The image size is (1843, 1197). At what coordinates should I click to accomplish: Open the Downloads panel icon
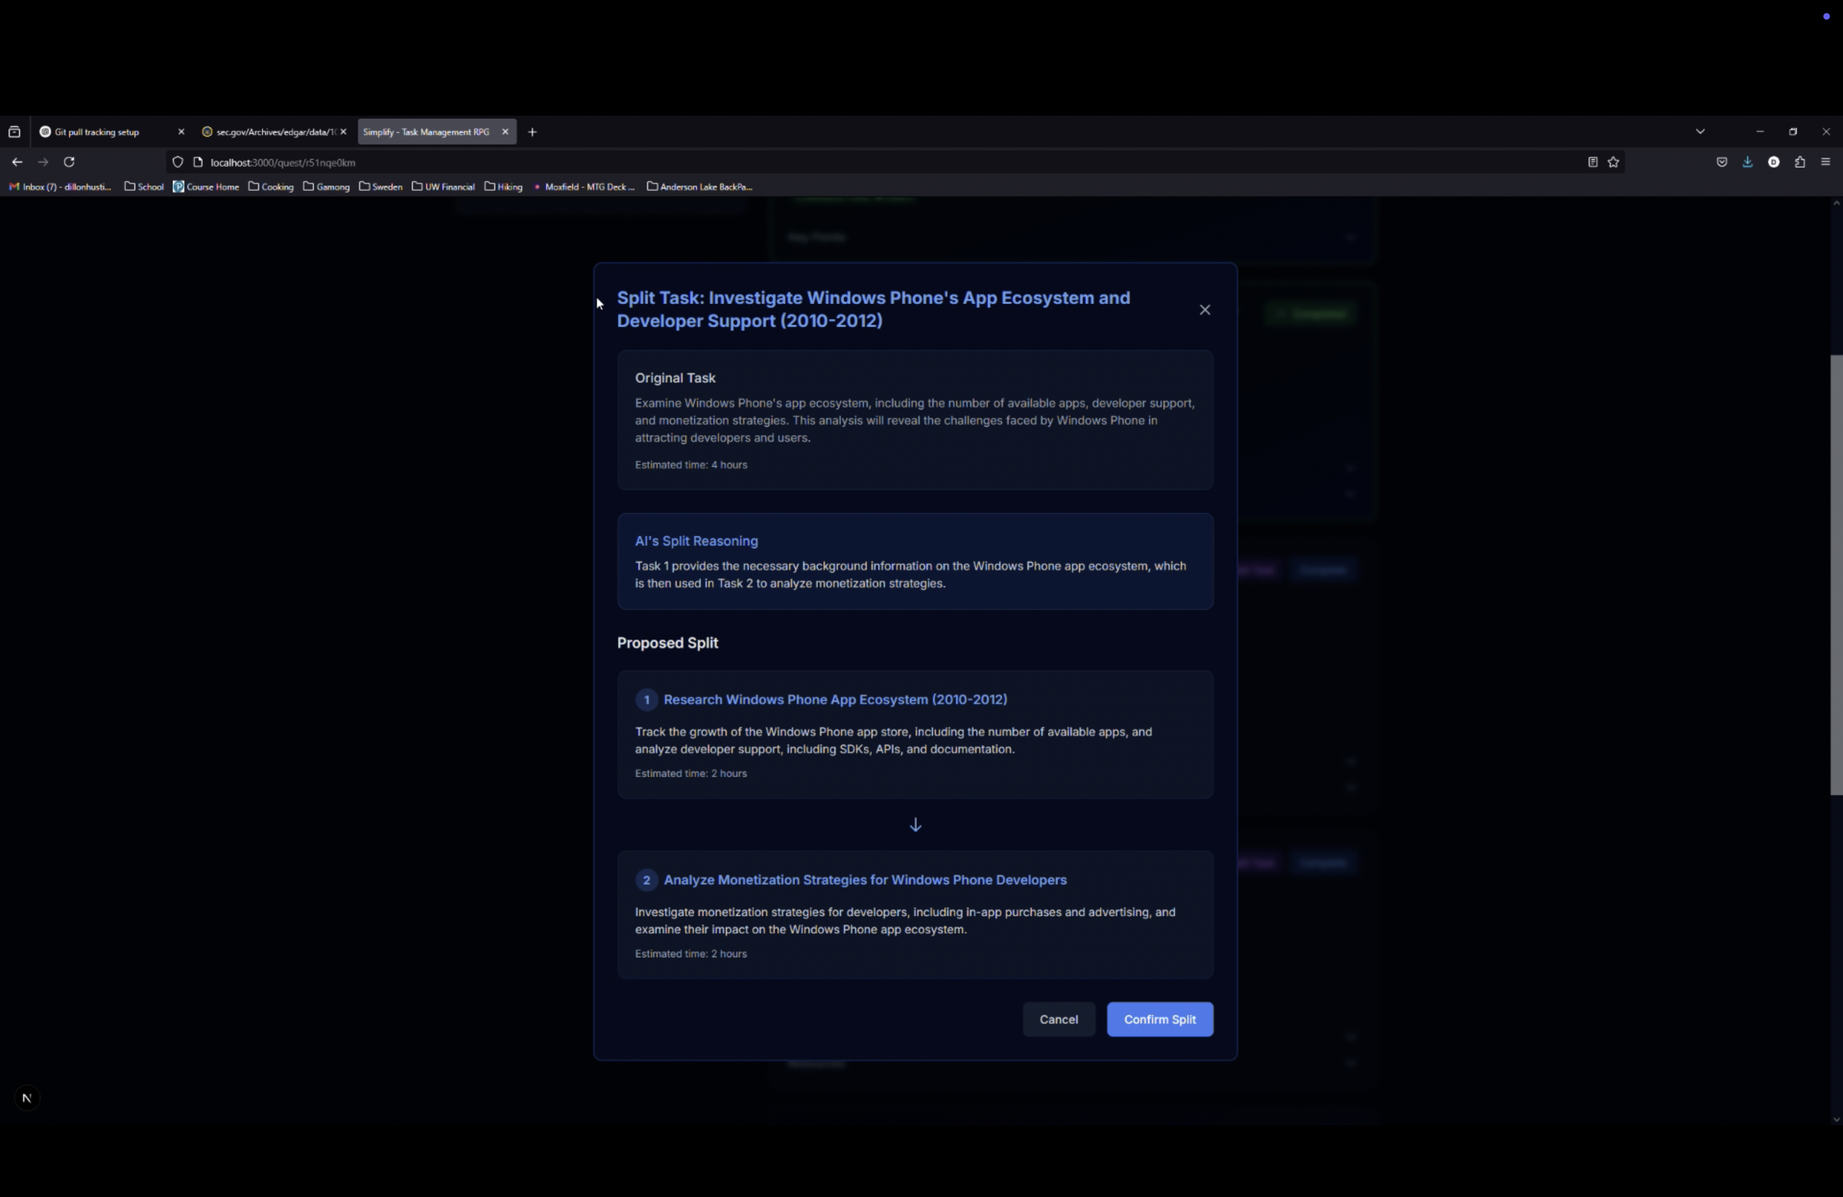coord(1748,162)
